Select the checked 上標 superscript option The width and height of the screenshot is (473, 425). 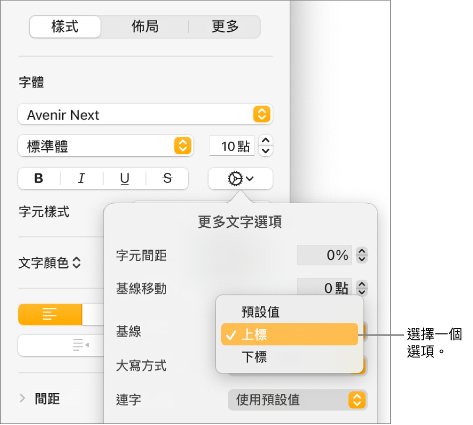(x=289, y=334)
